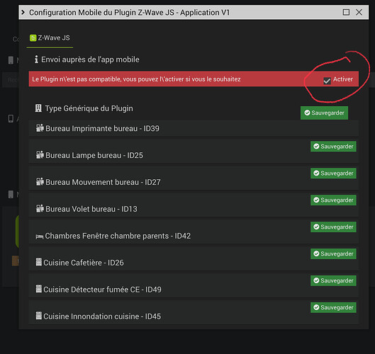Click the green Z-Wave JS plugin icon
The height and width of the screenshot is (354, 375).
(x=33, y=38)
